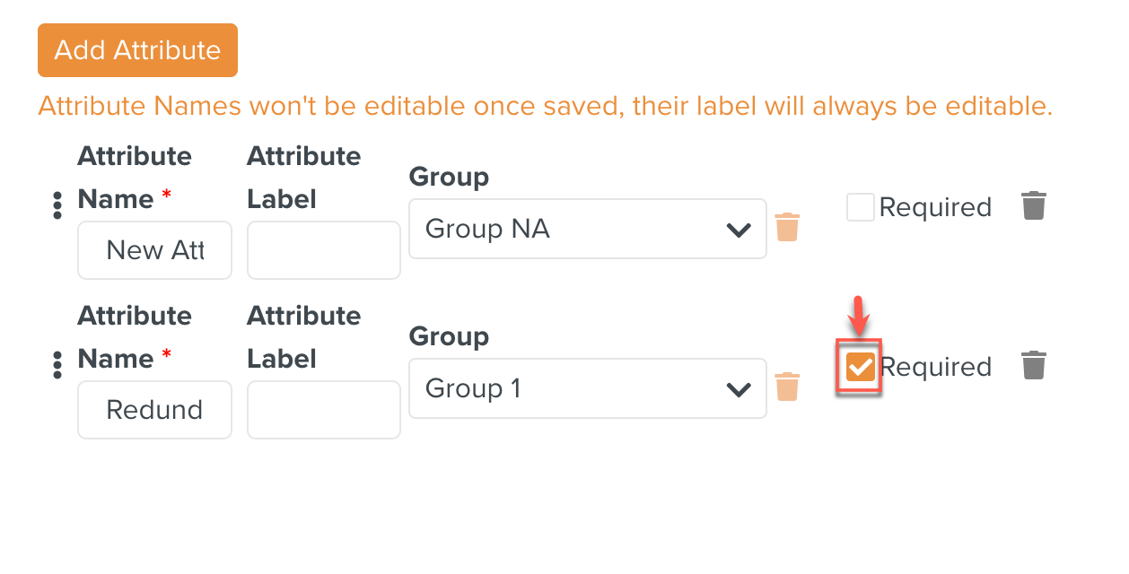
Task: Click chevron arrow in Group 1 selector
Action: coord(739,389)
